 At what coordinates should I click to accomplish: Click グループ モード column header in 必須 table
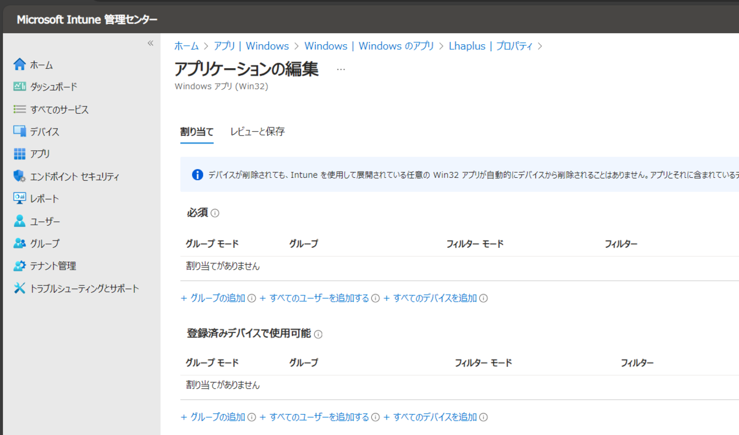click(x=212, y=244)
